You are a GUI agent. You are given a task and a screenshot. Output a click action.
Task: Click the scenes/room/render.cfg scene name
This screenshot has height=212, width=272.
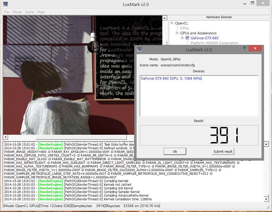(178, 65)
